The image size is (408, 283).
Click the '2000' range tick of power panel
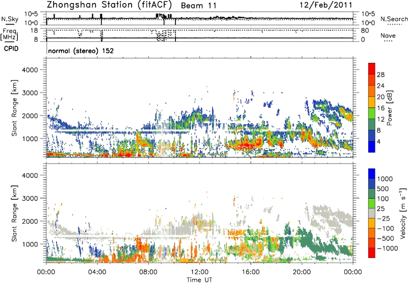click(30, 115)
